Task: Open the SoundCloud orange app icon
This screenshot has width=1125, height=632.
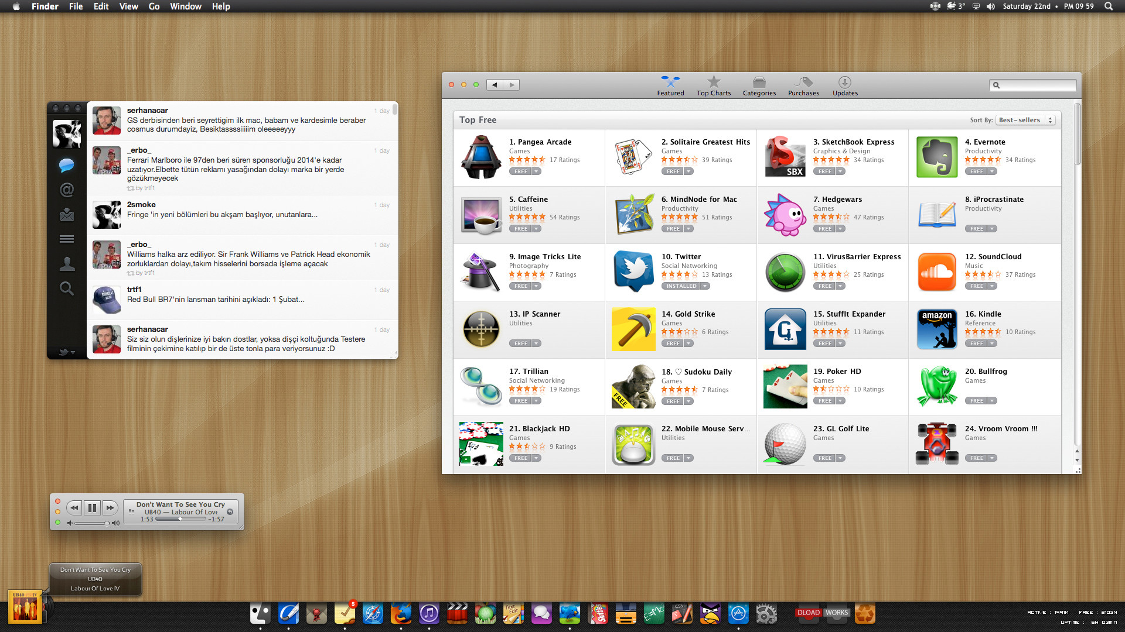Action: pos(937,272)
